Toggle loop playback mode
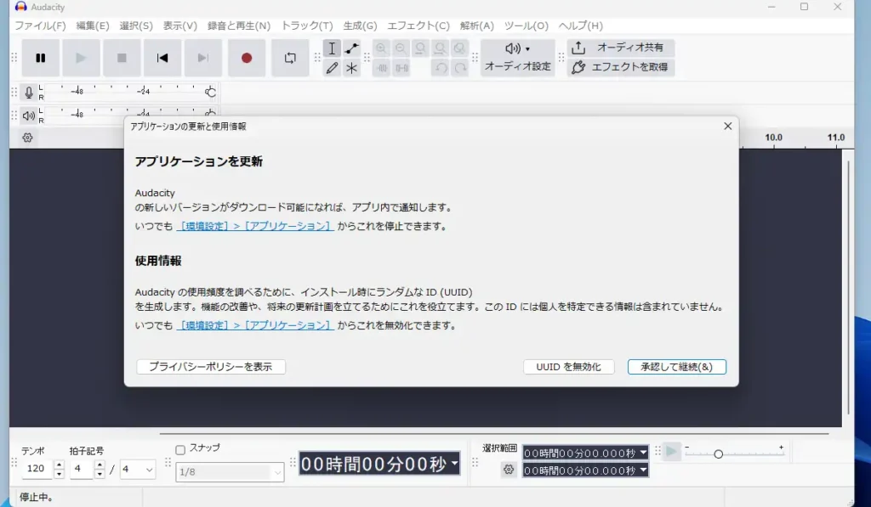The width and height of the screenshot is (871, 507). (289, 58)
